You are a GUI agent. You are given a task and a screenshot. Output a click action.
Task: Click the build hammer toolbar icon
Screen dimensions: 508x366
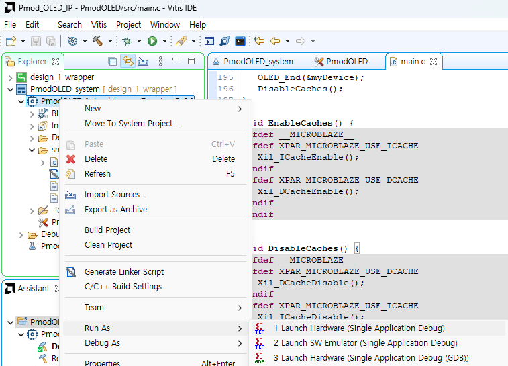[98, 41]
